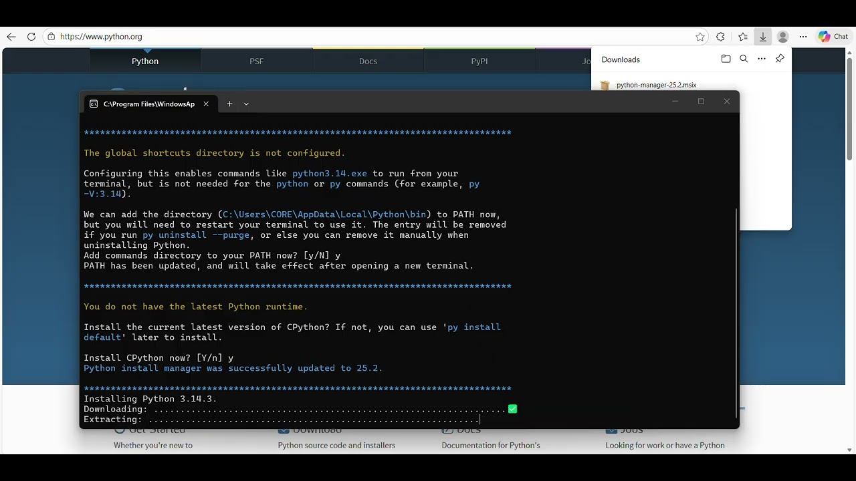856x481 pixels.
Task: Click 'Python install manager was successfully updated' line
Action: click(233, 368)
